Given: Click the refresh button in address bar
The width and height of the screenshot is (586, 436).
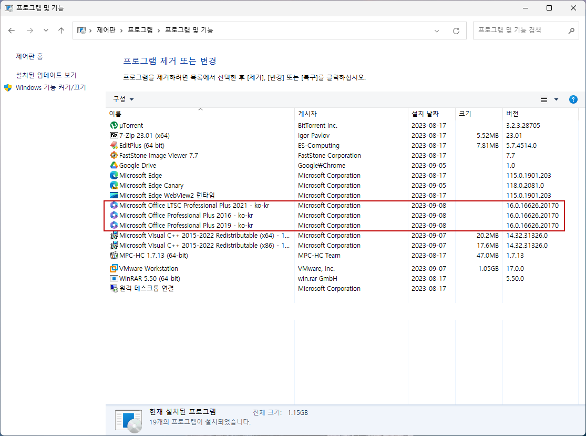Looking at the screenshot, I should [456, 31].
